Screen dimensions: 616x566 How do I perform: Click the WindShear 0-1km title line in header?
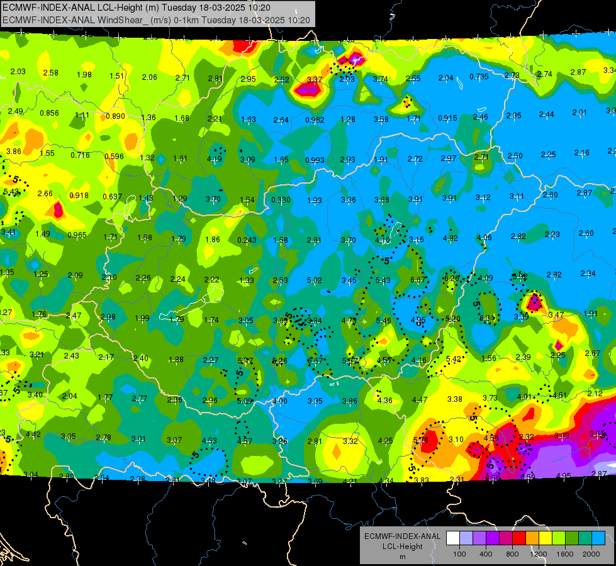click(x=156, y=20)
